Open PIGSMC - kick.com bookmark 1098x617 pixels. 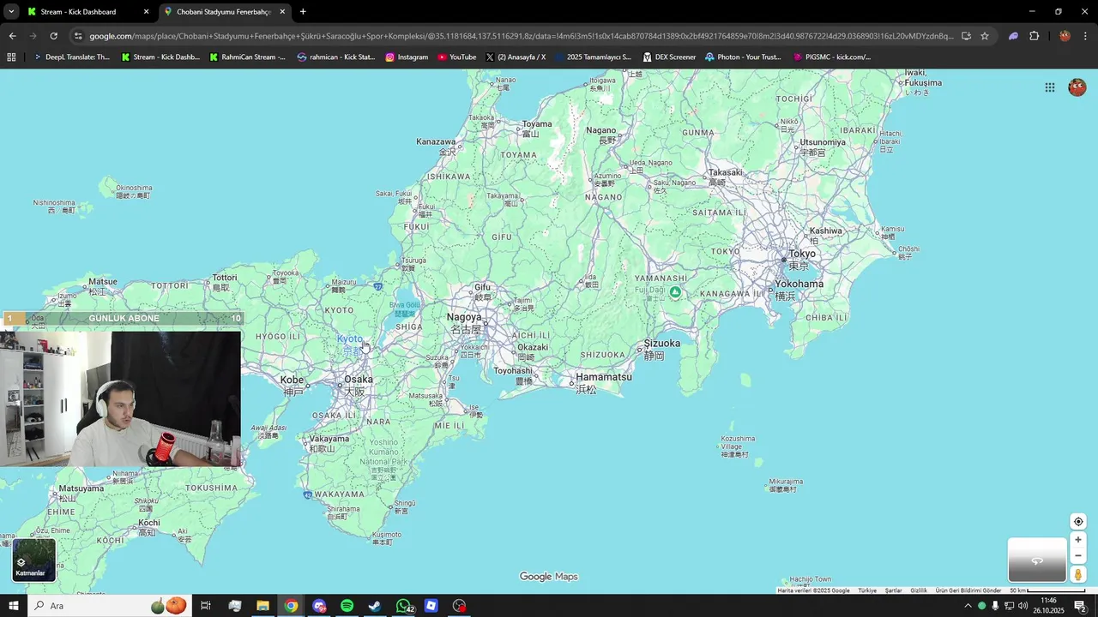pos(831,57)
